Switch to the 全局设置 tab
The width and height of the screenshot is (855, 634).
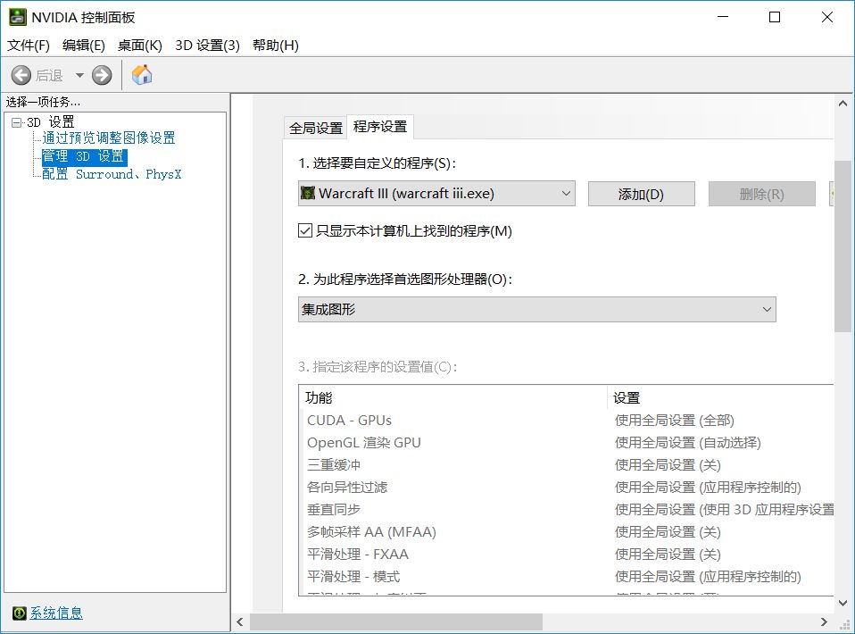click(316, 129)
